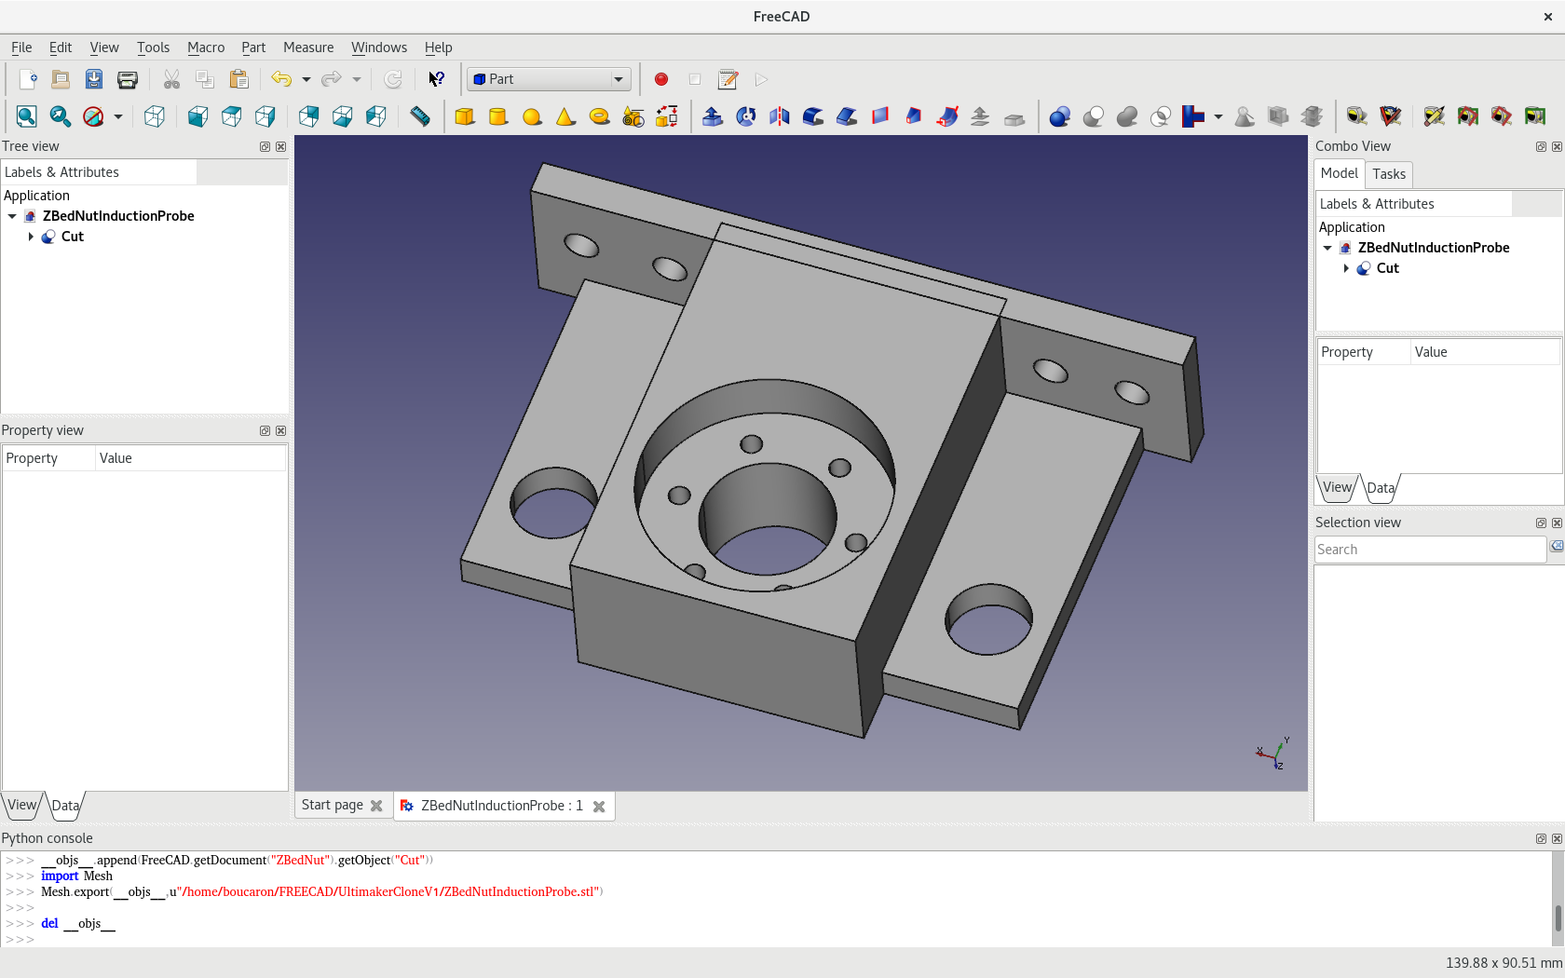Create a Sphere primitive
Screen dimensions: 1565x978
tap(532, 116)
